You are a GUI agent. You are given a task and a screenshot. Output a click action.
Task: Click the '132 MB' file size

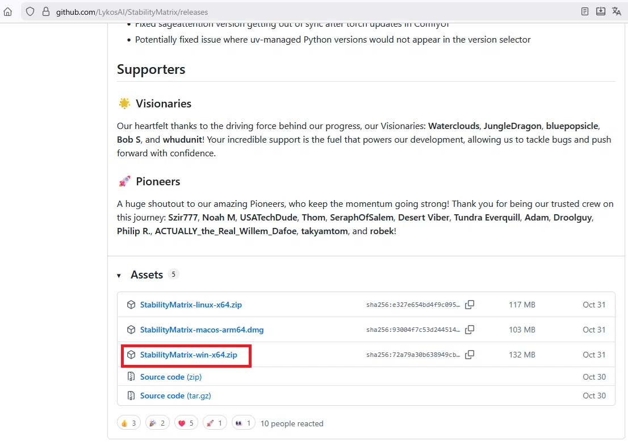[522, 355]
